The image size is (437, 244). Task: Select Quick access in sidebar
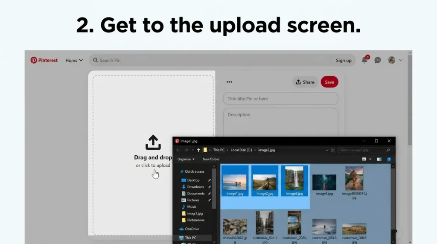point(192,171)
